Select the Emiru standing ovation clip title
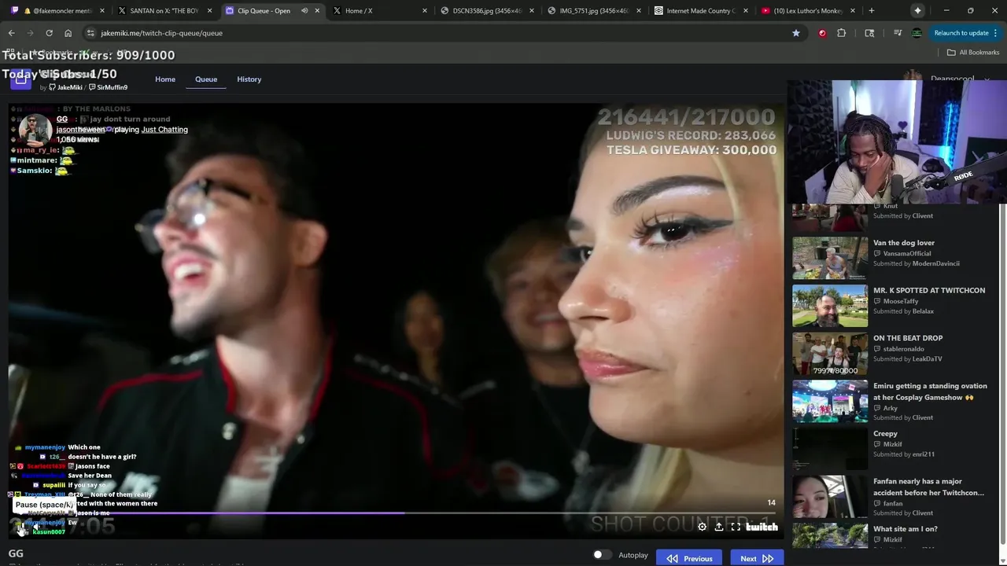The width and height of the screenshot is (1007, 566). click(930, 391)
